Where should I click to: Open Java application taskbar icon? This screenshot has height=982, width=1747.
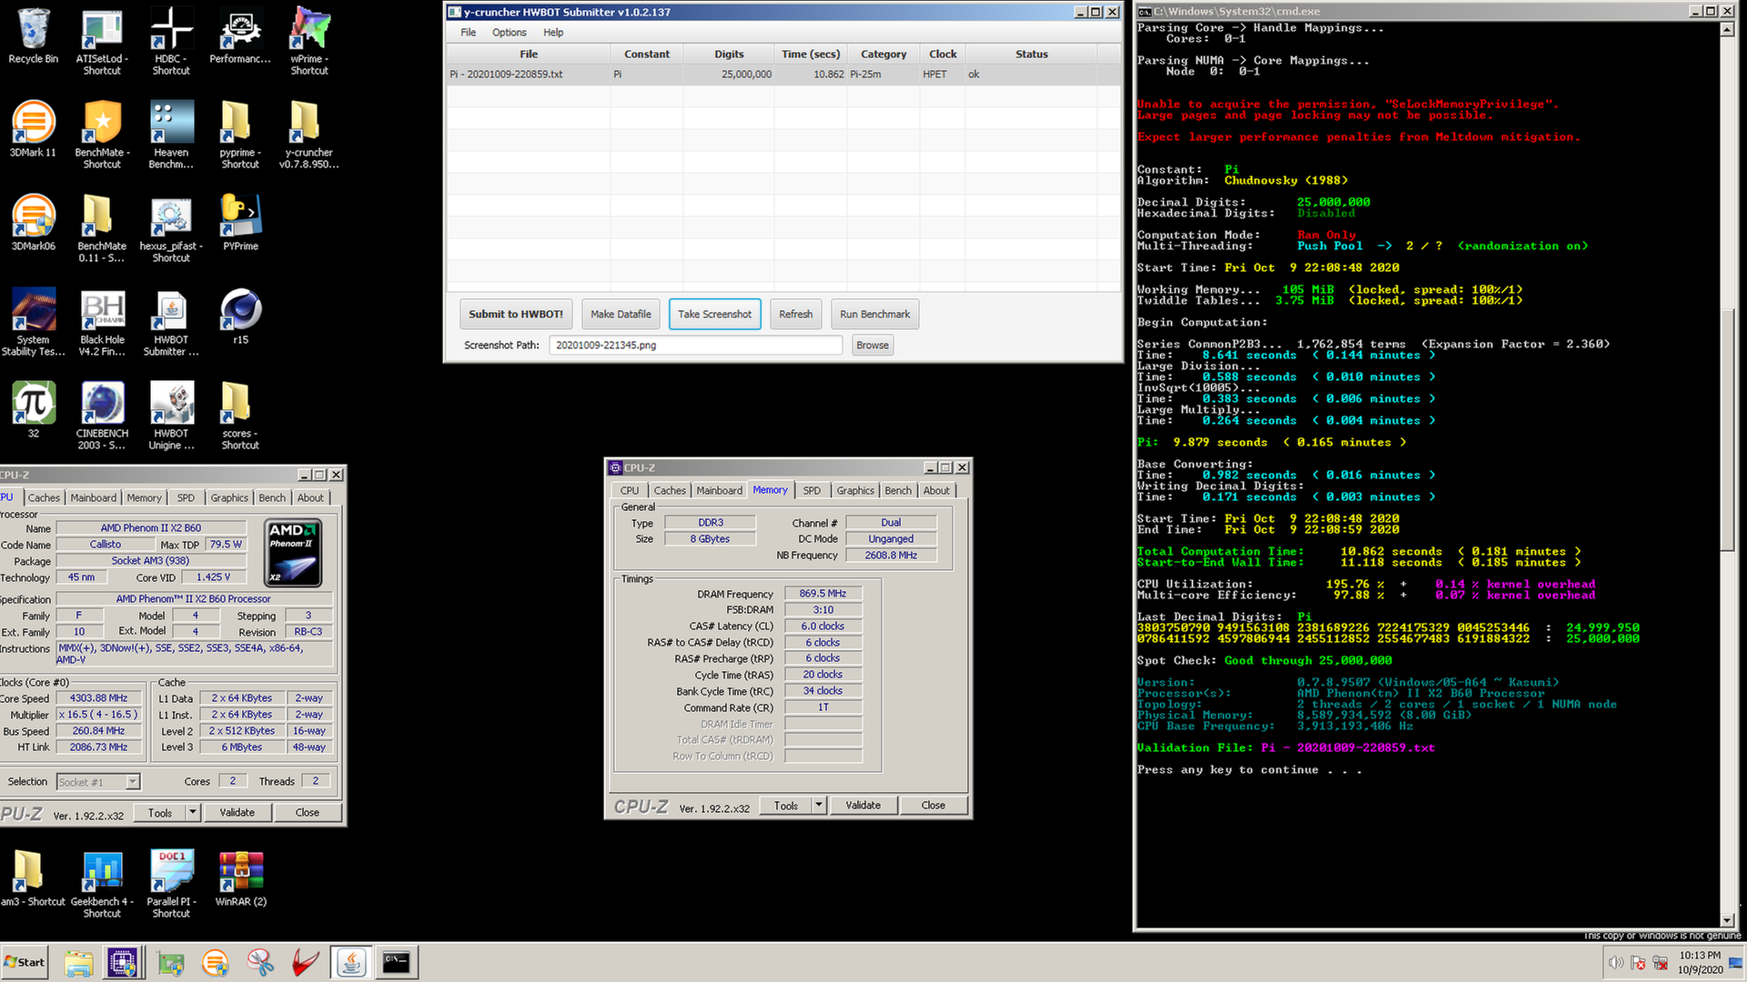coord(351,962)
